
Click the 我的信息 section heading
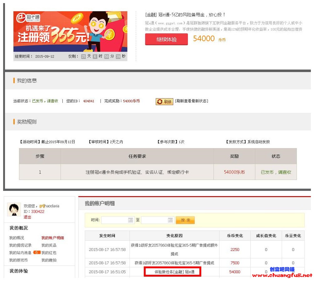point(27,81)
